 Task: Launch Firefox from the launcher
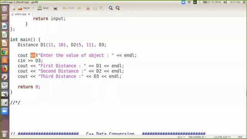click(x=4, y=69)
